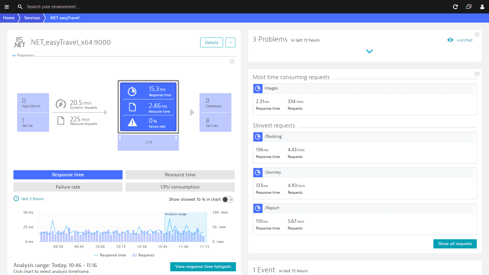Viewport: 489px width, 275px height.
Task: Click the clock icon beside last 2 hours
Action: [x=17, y=199]
